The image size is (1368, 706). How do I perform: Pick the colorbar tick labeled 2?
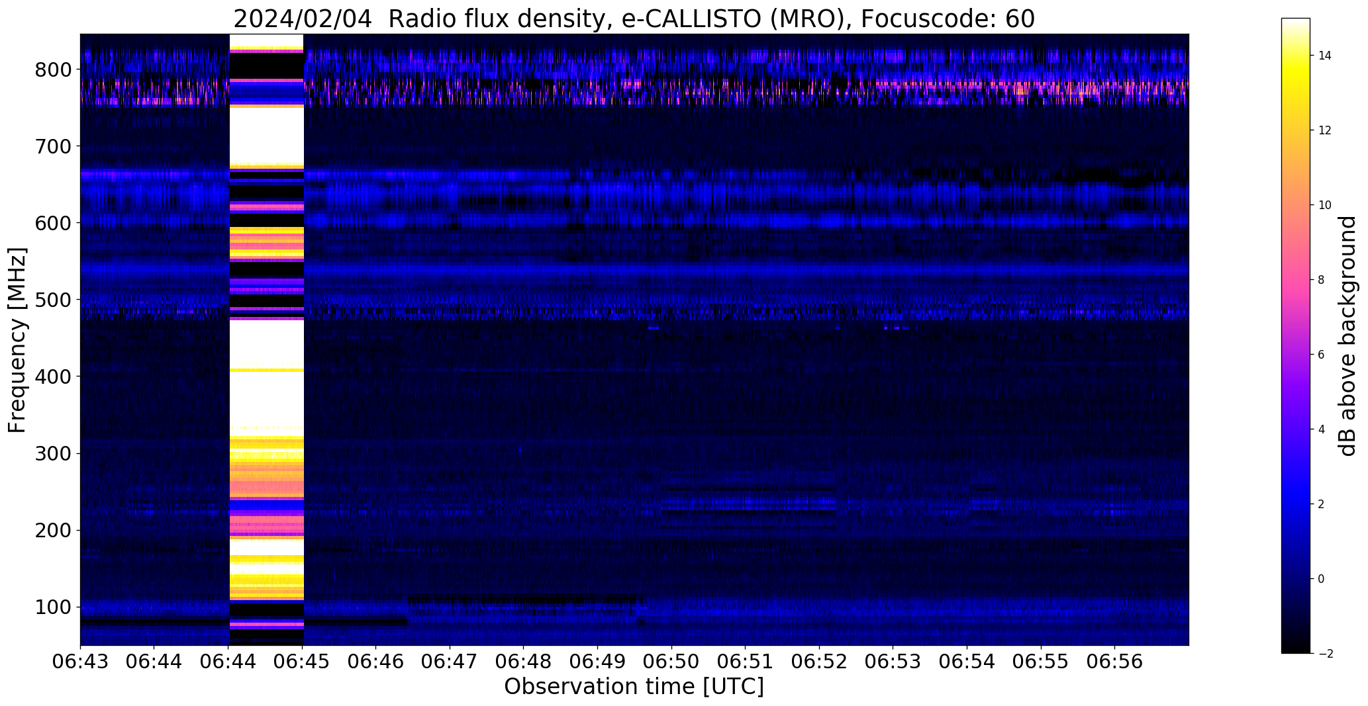click(1322, 504)
